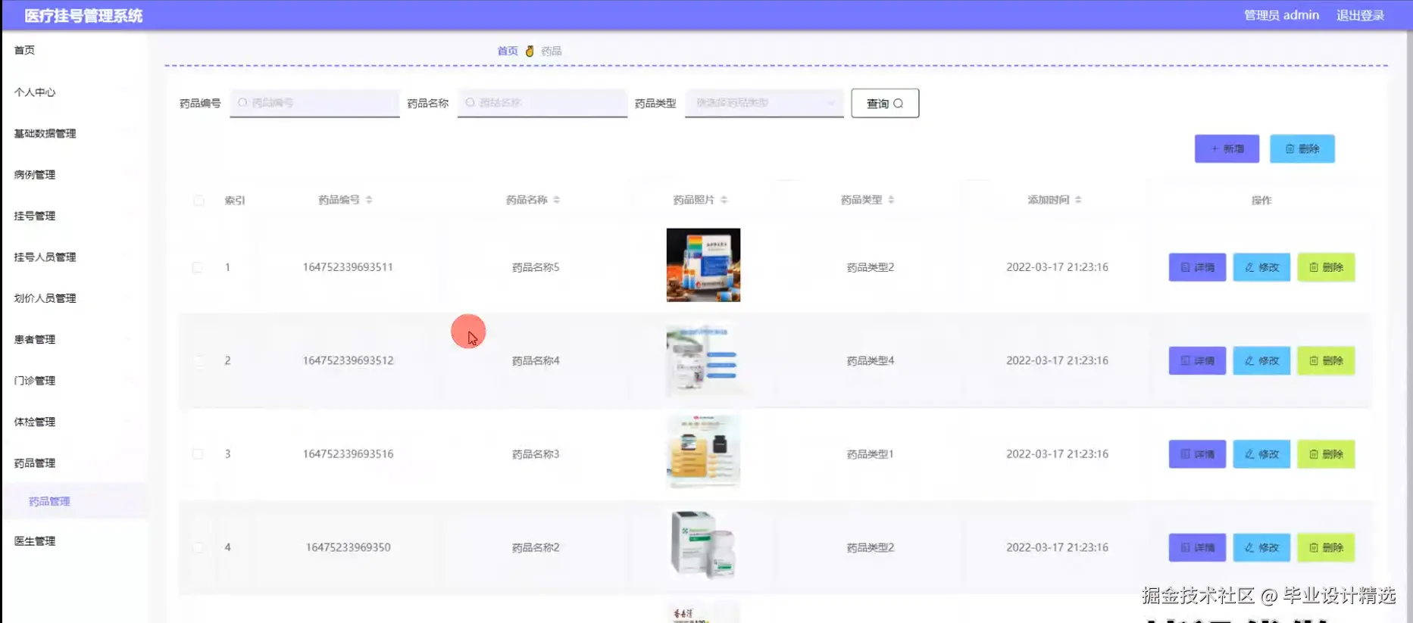
Task: Click the cell 164752339693511
Action: point(348,267)
